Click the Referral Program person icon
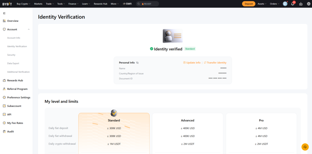Viewport: 312px width, 154px height. pos(4,89)
